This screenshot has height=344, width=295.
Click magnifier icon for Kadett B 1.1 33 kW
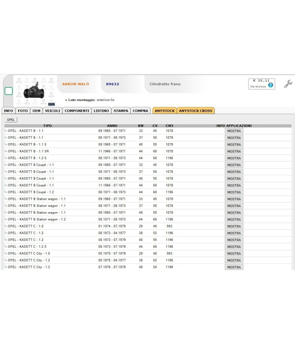pos(6,131)
